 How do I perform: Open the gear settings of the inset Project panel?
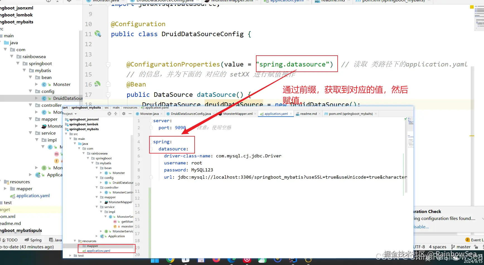point(124,114)
